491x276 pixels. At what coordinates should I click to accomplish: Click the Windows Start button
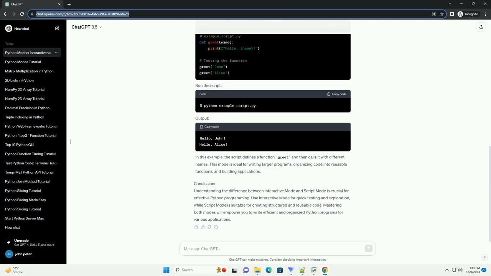click(x=166, y=270)
